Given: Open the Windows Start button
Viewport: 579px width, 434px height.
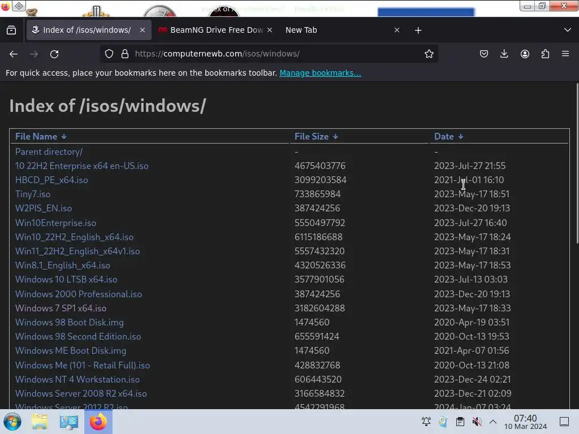Looking at the screenshot, I should coord(12,422).
